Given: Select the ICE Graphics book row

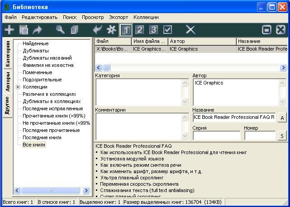Looking at the screenshot, I should click(191, 49).
